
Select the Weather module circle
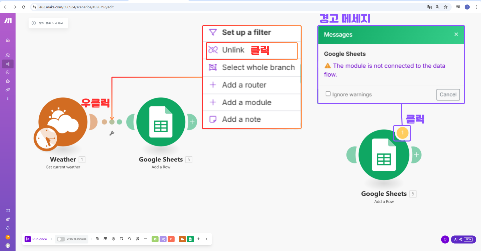63,122
